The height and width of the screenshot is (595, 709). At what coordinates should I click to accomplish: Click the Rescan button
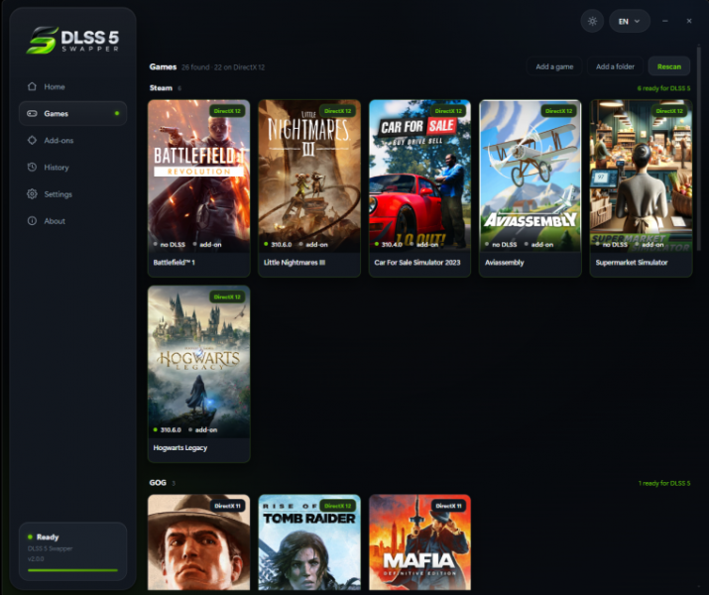pos(668,66)
